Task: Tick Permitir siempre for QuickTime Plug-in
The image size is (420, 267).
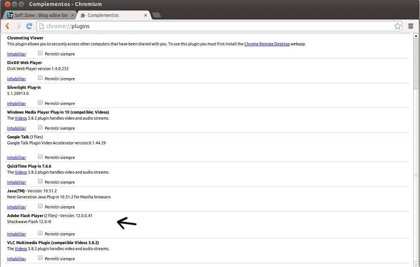Action: 40,181
